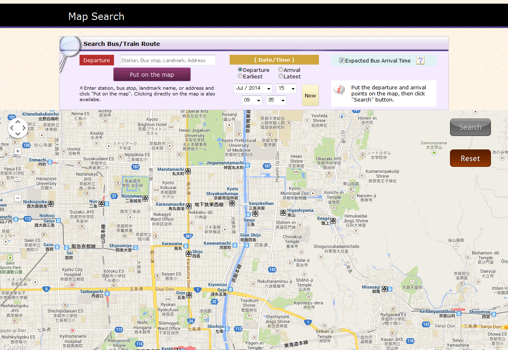
Task: Toggle Expected Bus Arrival Time checkbox
Action: tap(342, 60)
